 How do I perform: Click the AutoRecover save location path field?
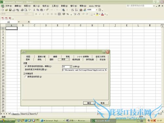click(85, 70)
